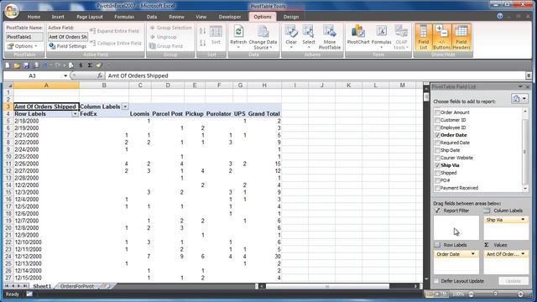Click the Select All corner button
Viewport: 537px width, 302px height.
click(8, 86)
